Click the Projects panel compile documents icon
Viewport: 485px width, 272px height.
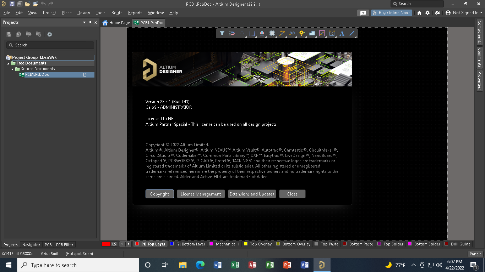[18, 34]
